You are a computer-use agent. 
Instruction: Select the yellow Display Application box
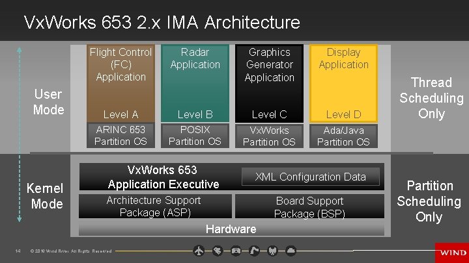343,83
